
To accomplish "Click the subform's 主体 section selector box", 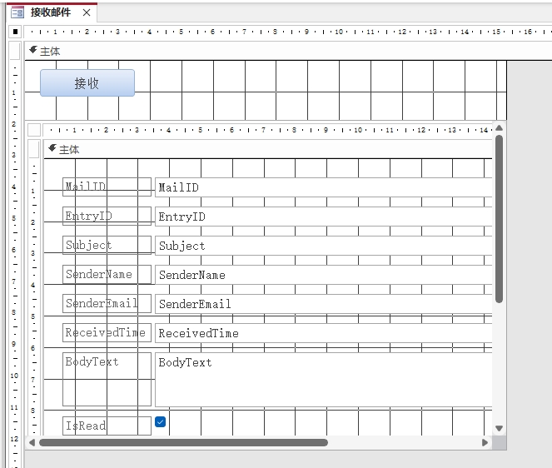I will point(34,149).
